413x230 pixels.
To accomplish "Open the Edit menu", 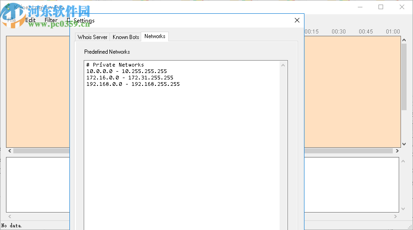I will (x=30, y=20).
